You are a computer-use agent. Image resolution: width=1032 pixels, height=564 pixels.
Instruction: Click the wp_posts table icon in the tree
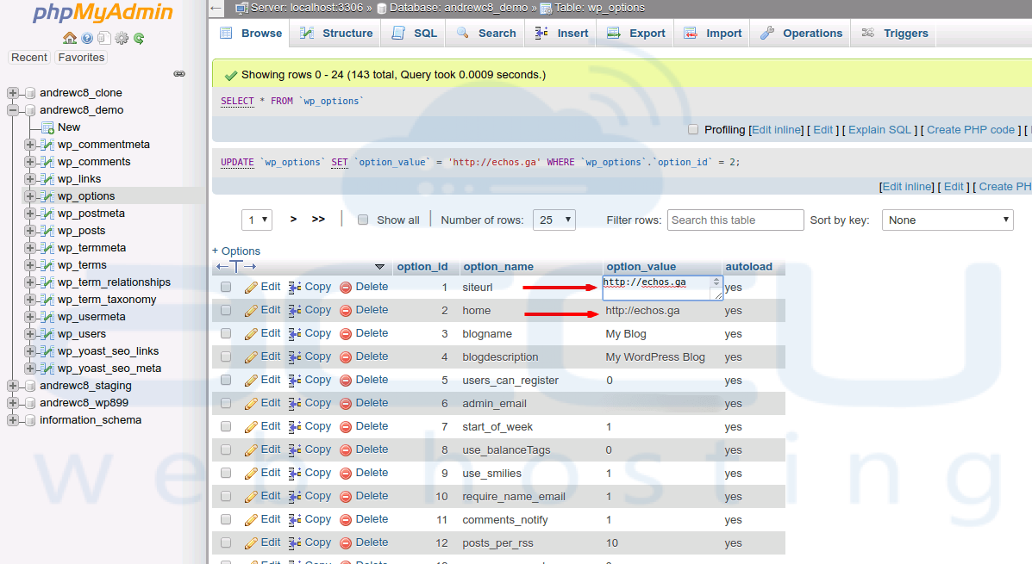[47, 231]
